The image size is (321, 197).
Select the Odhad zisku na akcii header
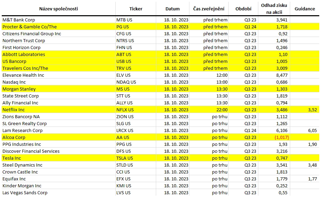click(274, 9)
